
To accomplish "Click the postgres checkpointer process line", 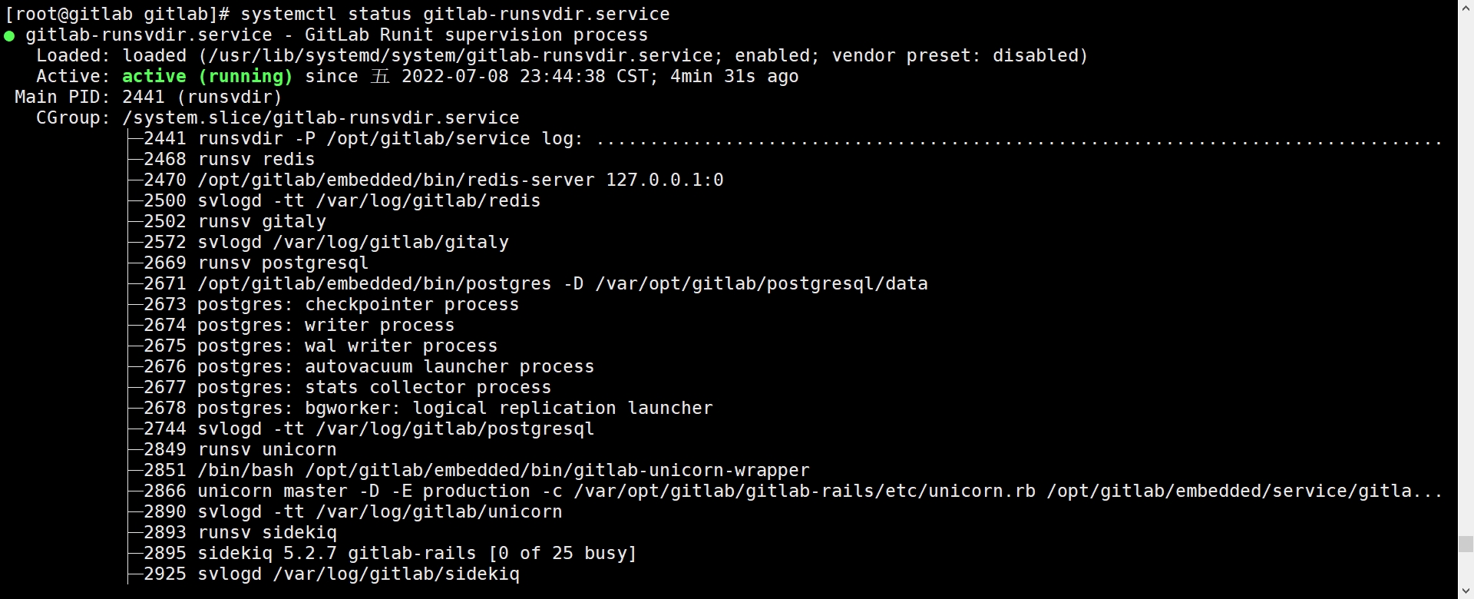I will pos(331,305).
